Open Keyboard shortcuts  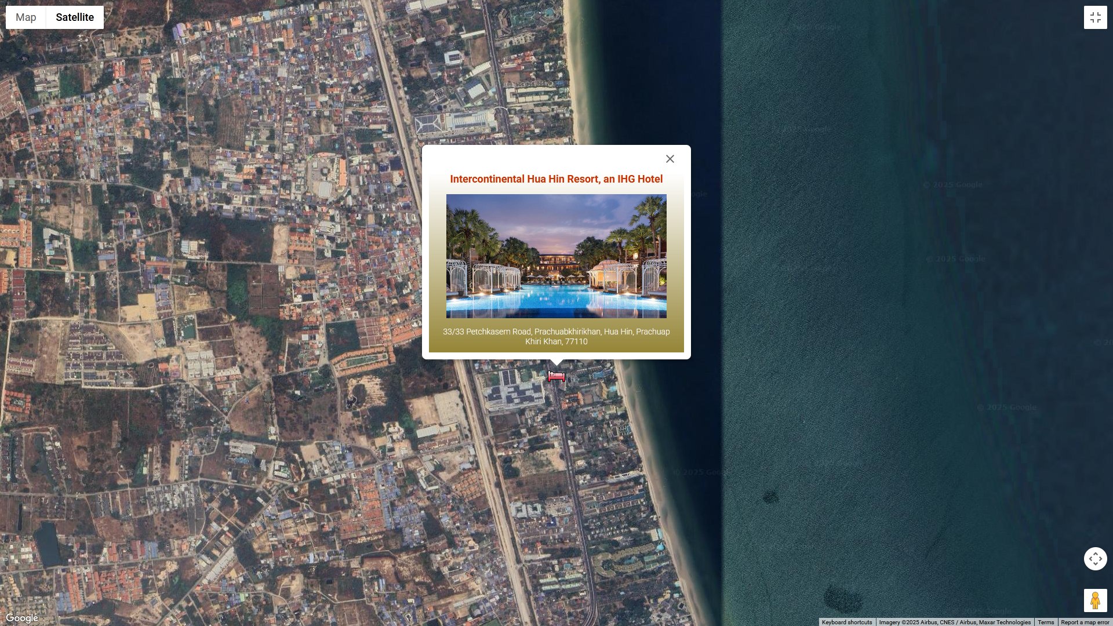(x=846, y=622)
